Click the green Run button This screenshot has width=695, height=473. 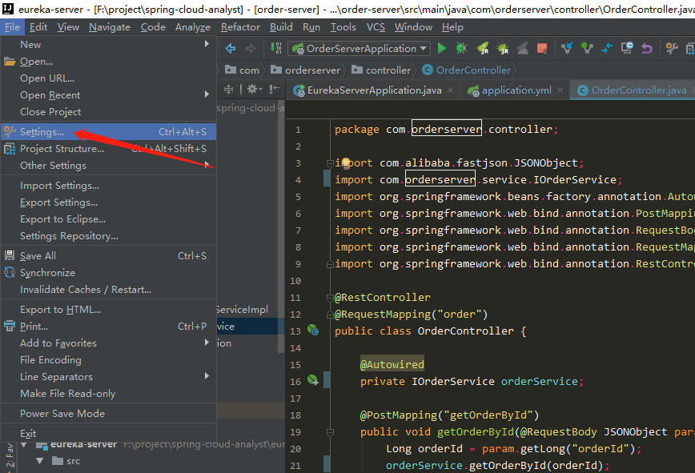coord(442,49)
